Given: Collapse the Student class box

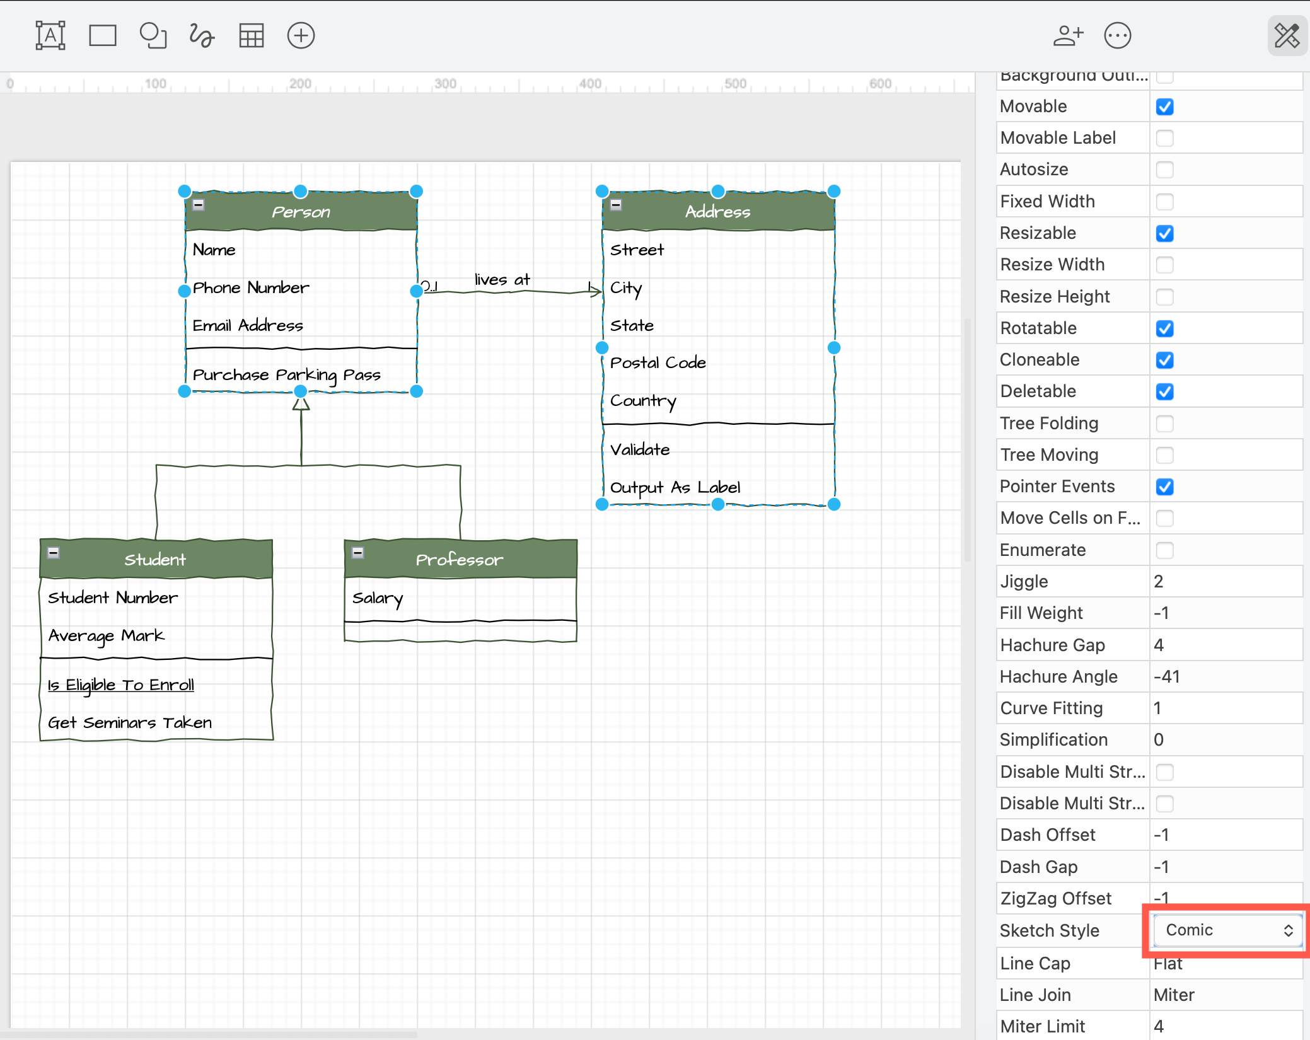Looking at the screenshot, I should click(x=54, y=553).
